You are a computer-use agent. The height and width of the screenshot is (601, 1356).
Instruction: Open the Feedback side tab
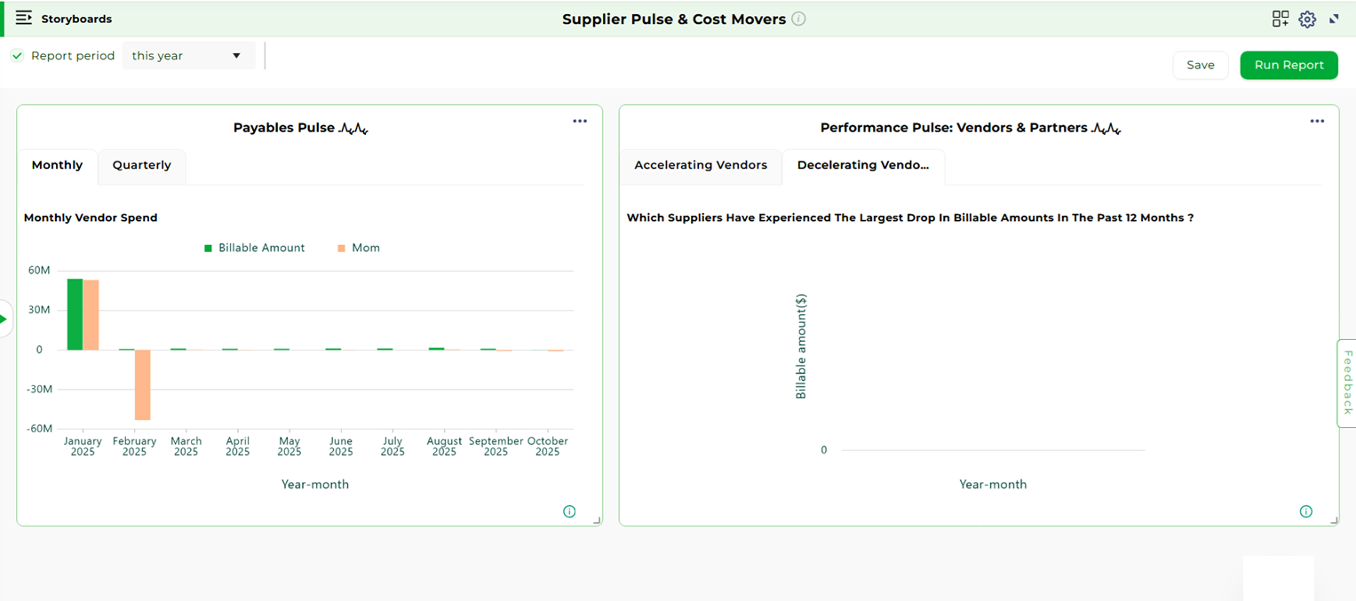coord(1346,383)
